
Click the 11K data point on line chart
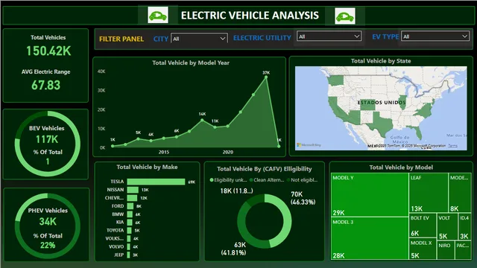pos(215,127)
